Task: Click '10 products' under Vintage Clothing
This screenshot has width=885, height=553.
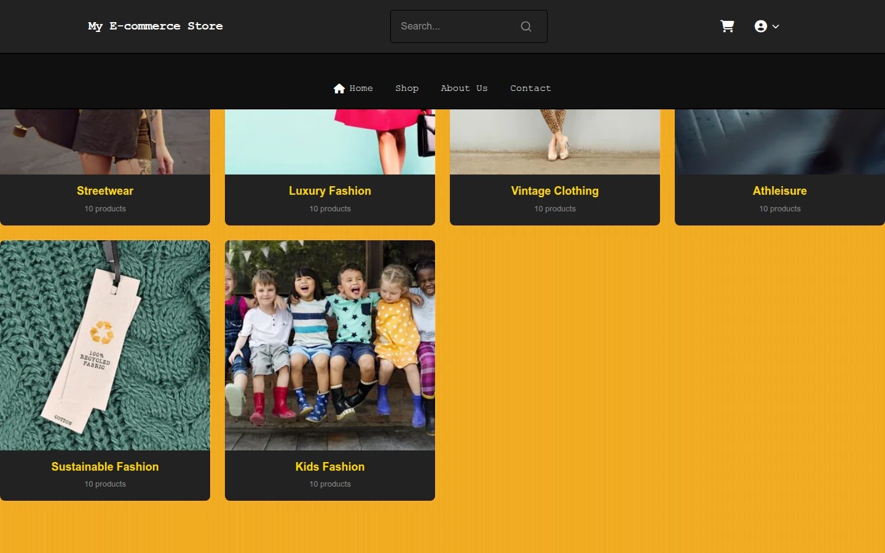Action: [x=555, y=209]
